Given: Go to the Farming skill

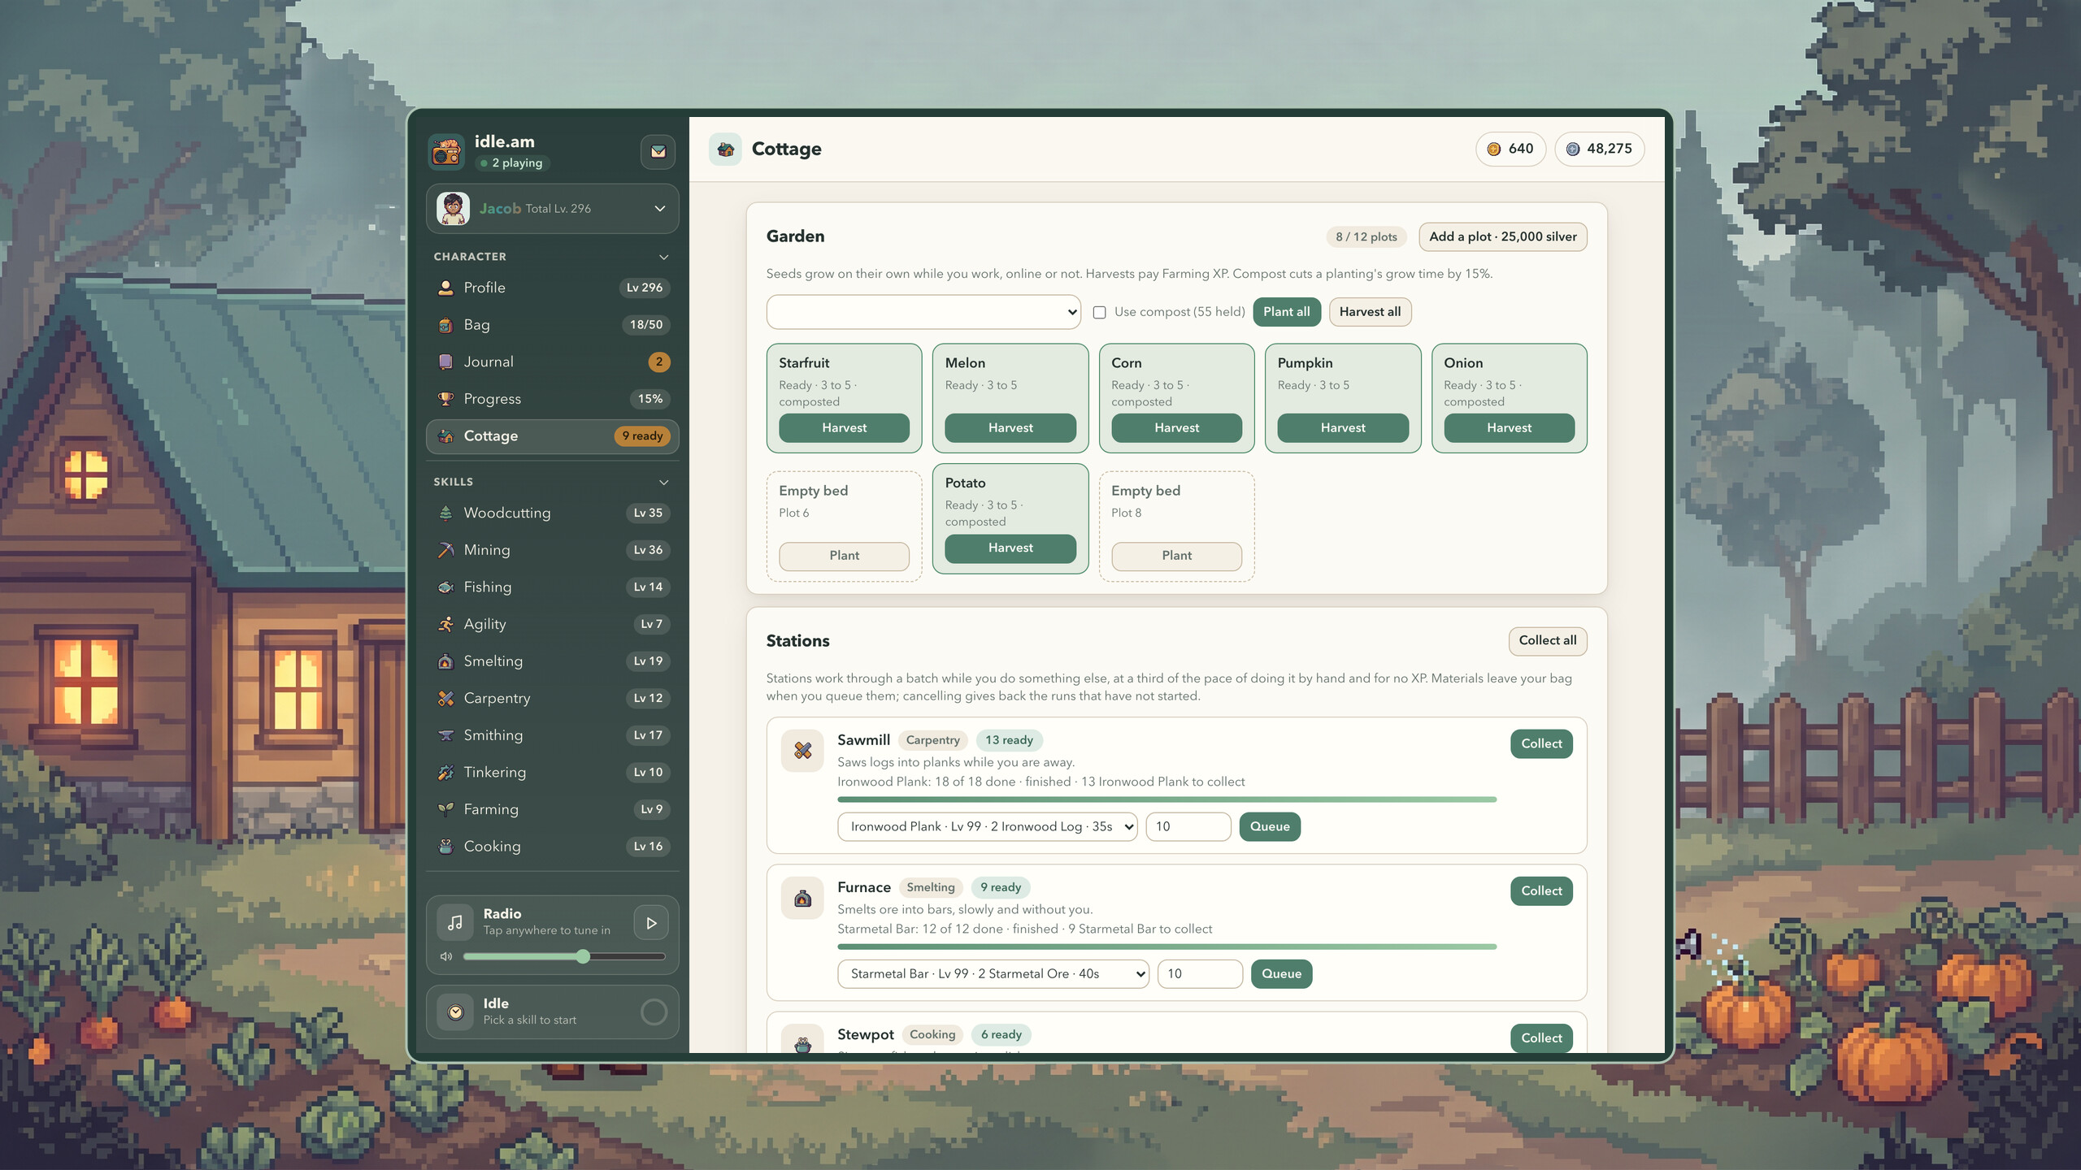Looking at the screenshot, I should tap(553, 809).
